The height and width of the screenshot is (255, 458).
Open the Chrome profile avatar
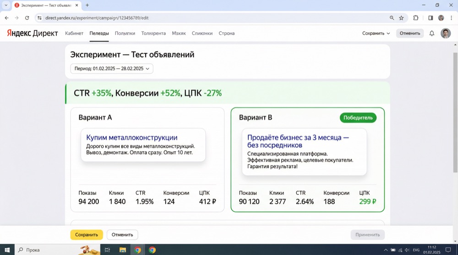(441, 18)
